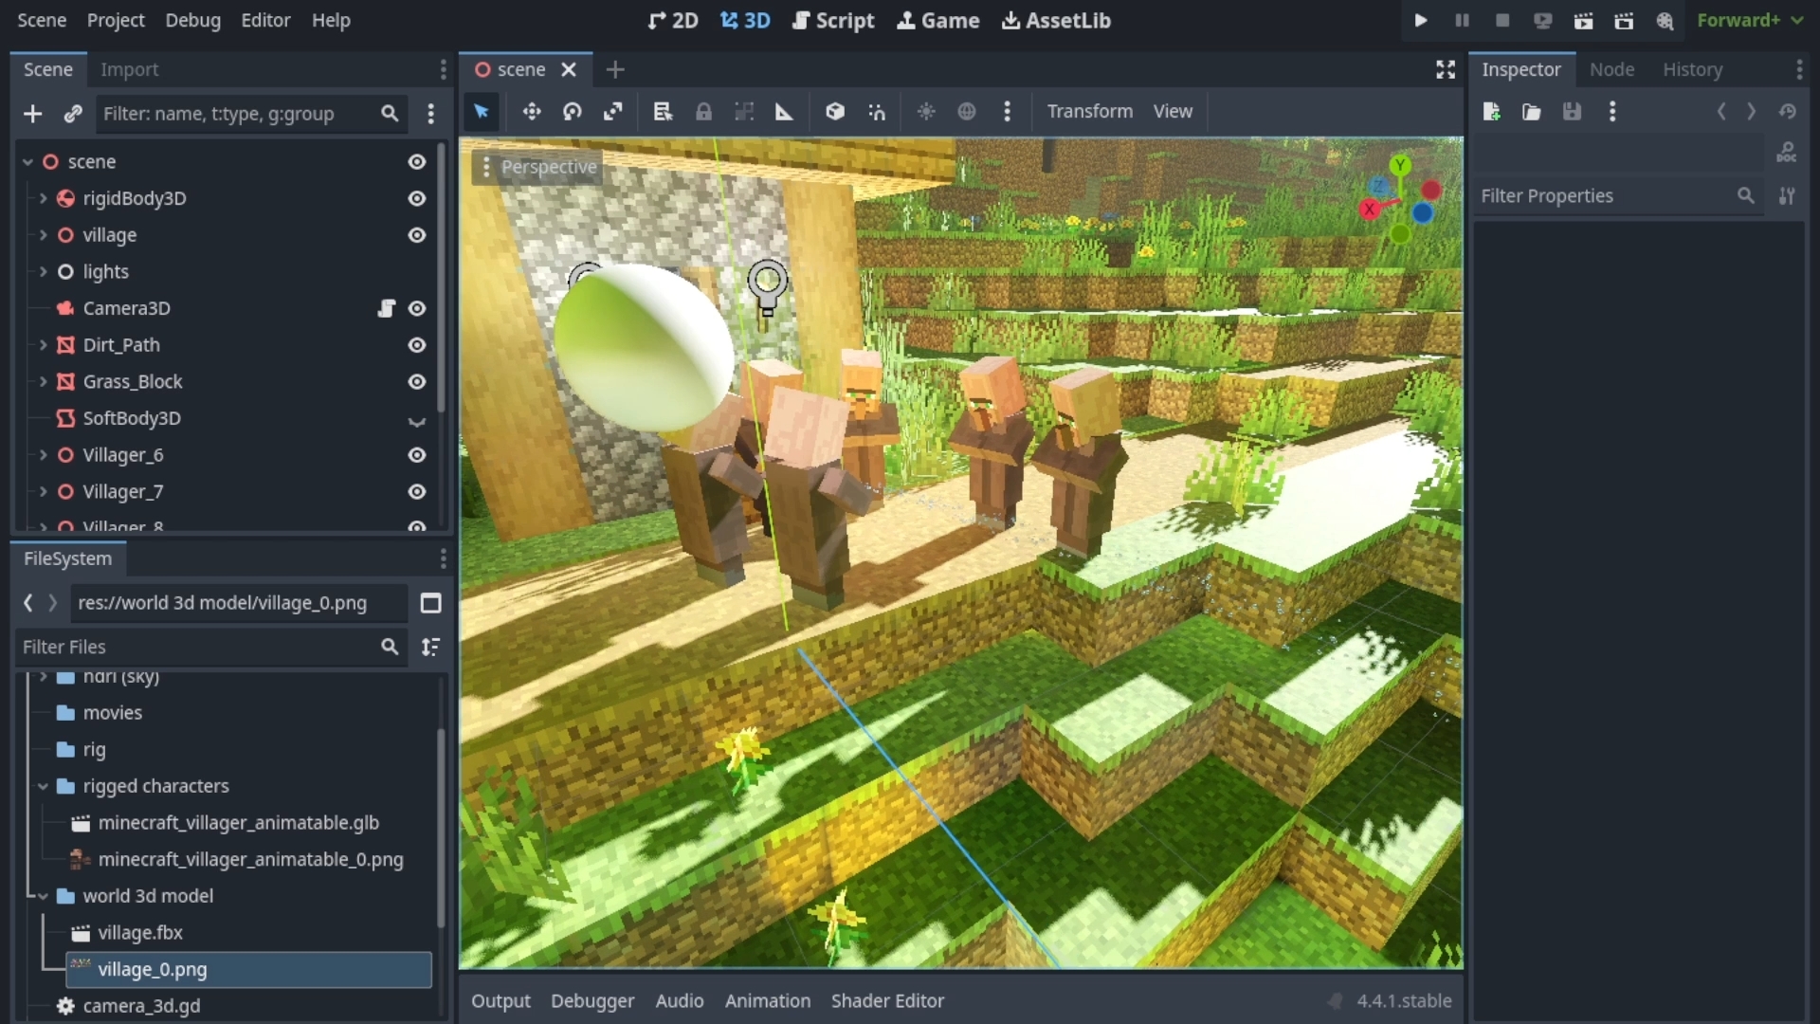Switch to the Script workspace
Image resolution: width=1820 pixels, height=1024 pixels.
tap(833, 20)
